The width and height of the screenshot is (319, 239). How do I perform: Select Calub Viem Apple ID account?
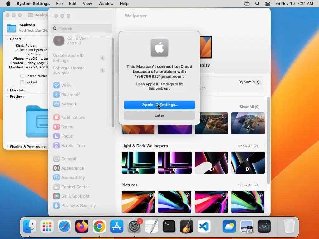[x=71, y=41]
